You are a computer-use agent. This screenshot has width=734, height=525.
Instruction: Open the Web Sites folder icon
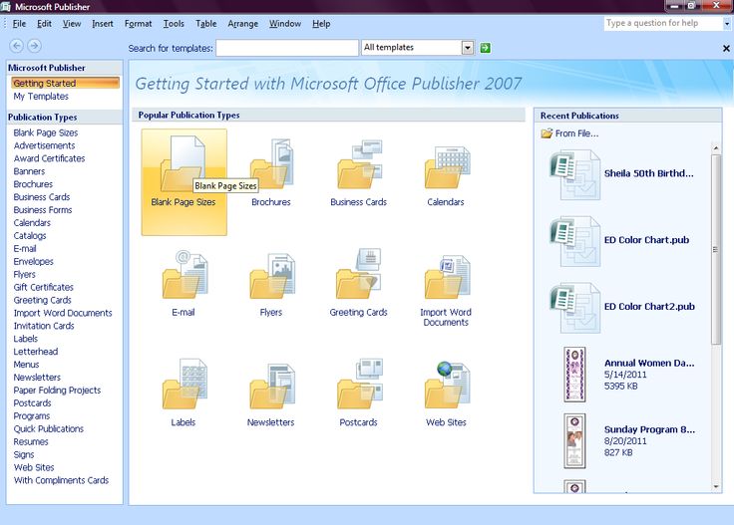coord(447,385)
